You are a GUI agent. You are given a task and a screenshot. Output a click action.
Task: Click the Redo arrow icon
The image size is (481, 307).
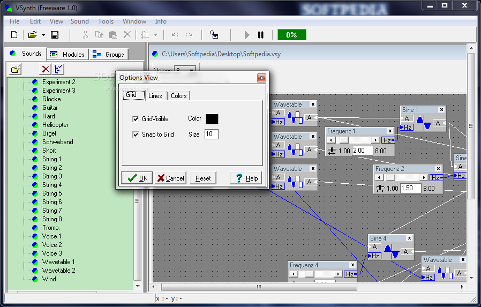tap(189, 35)
